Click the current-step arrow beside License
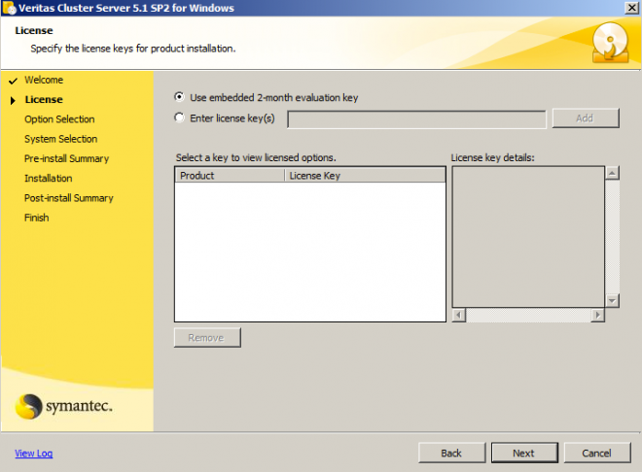The width and height of the screenshot is (642, 472). click(13, 100)
